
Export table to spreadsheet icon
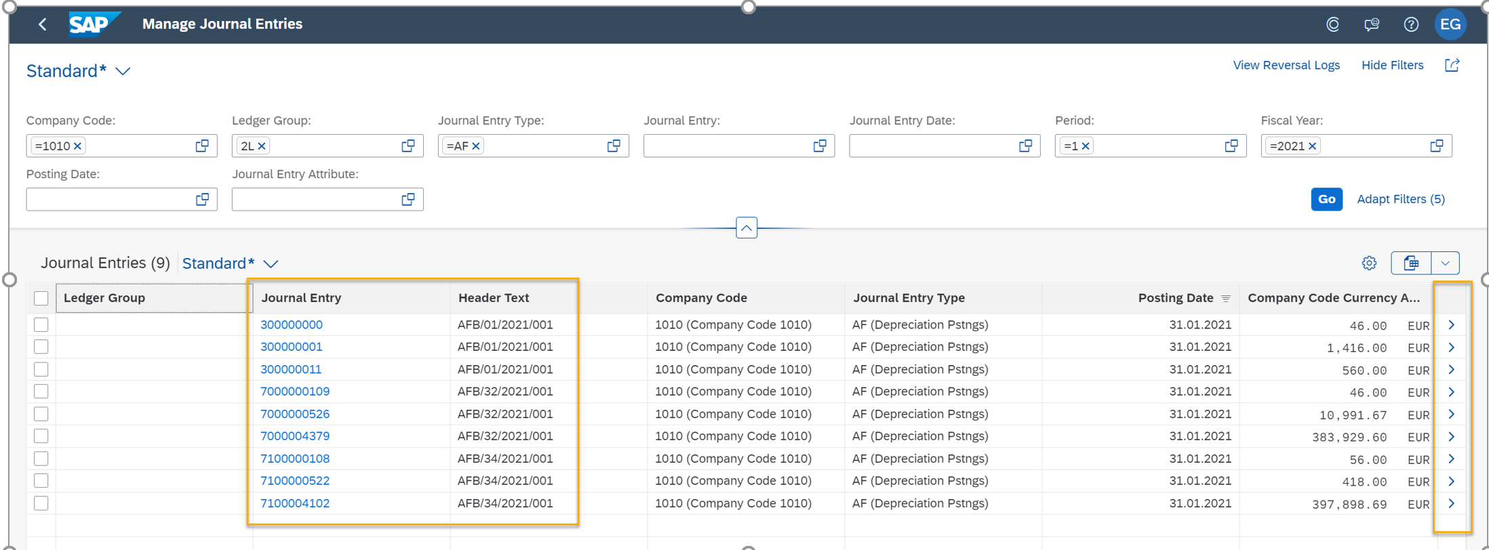pos(1411,263)
